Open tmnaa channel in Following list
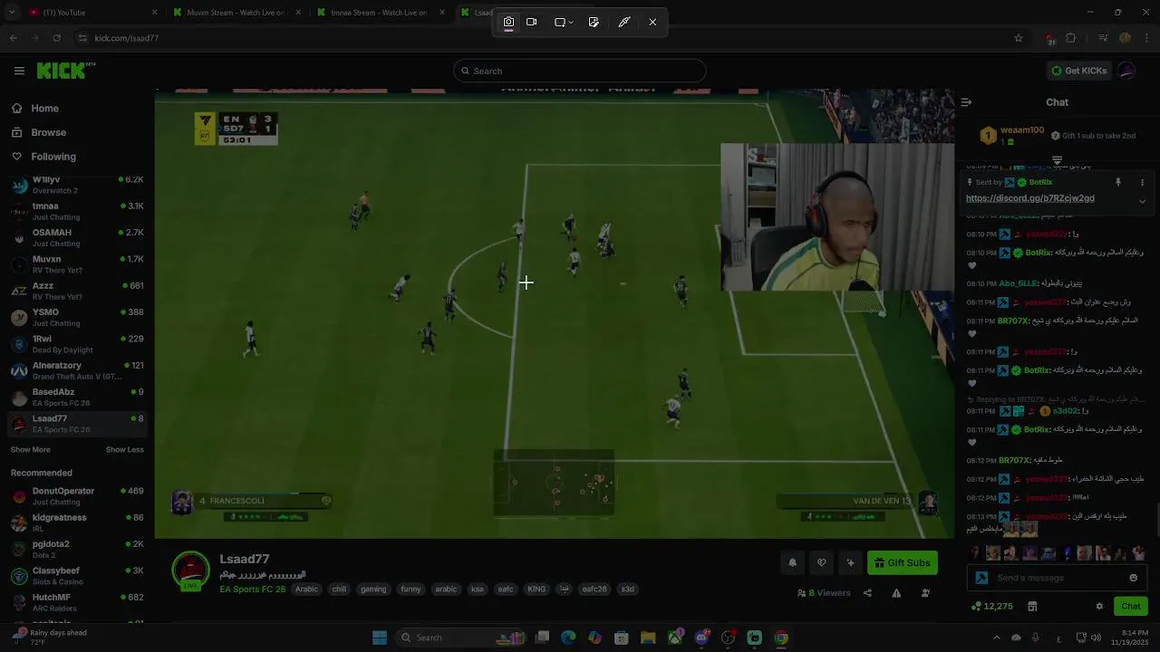 (77, 211)
